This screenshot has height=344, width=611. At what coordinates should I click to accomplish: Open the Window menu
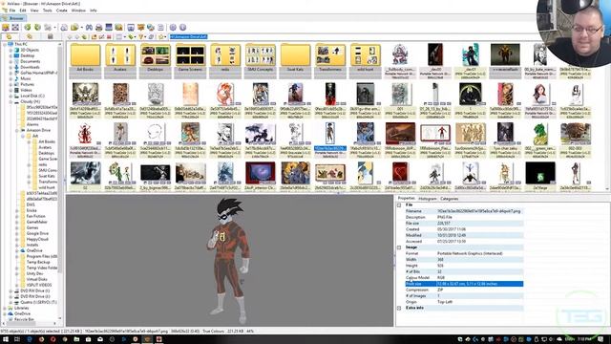tap(78, 11)
